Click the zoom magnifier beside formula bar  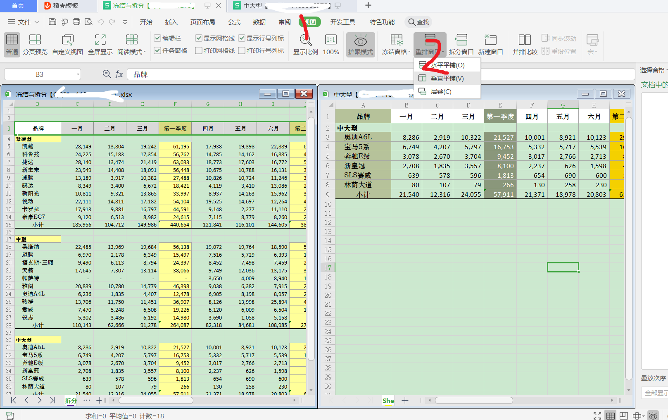click(107, 74)
